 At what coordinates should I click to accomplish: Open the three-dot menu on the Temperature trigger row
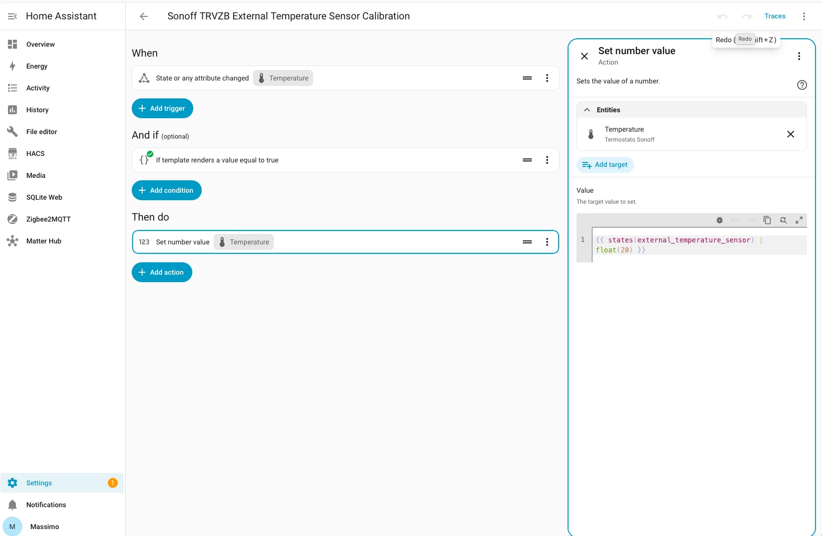tap(547, 78)
